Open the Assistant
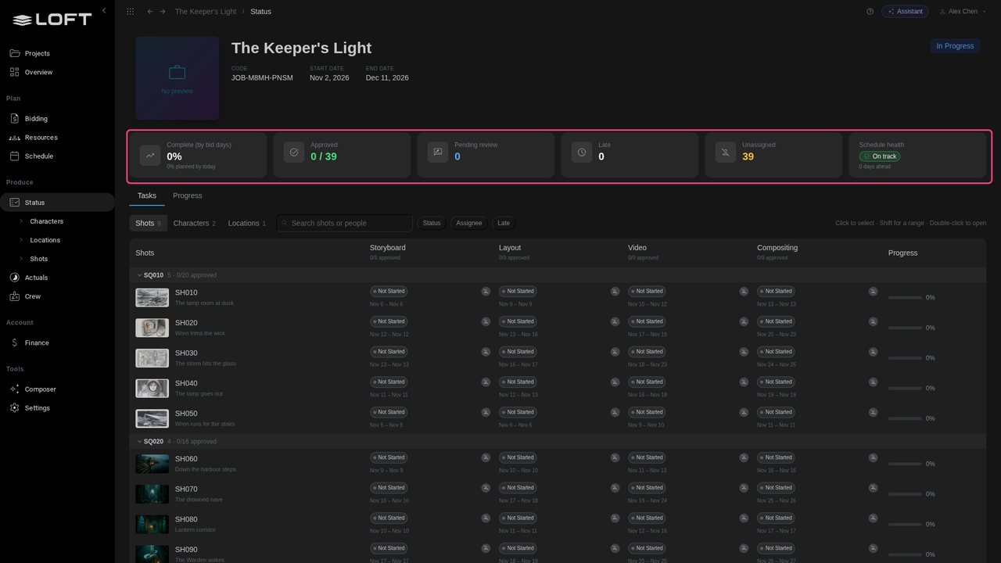Screen dimensions: 1001x563 (x=905, y=12)
